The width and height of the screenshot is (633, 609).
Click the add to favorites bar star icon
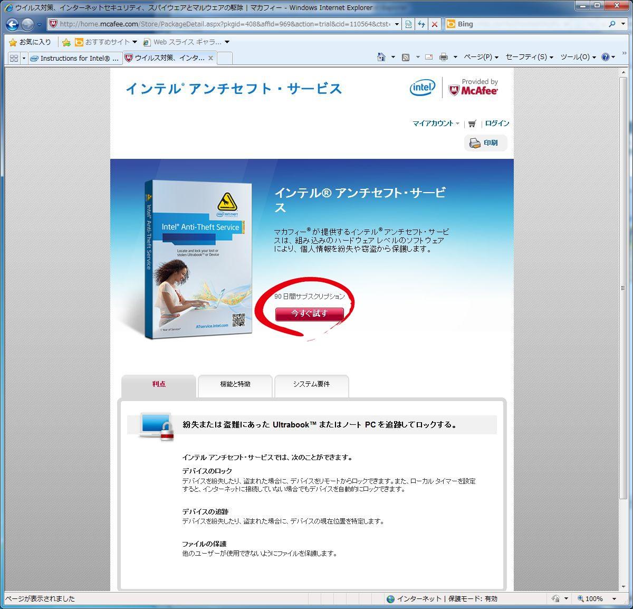pos(66,42)
